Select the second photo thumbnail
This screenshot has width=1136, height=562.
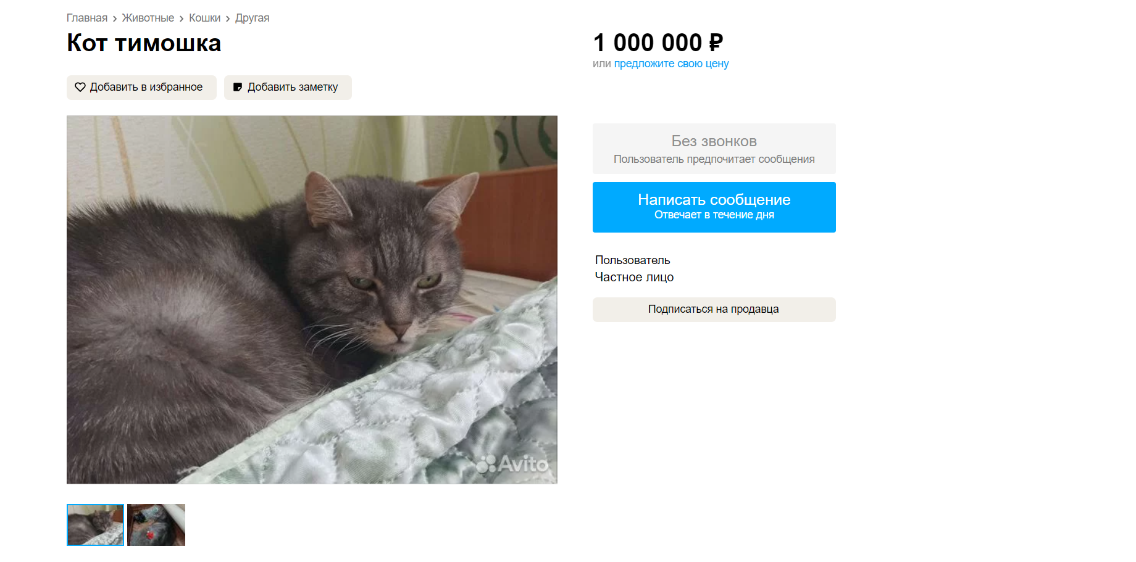156,525
